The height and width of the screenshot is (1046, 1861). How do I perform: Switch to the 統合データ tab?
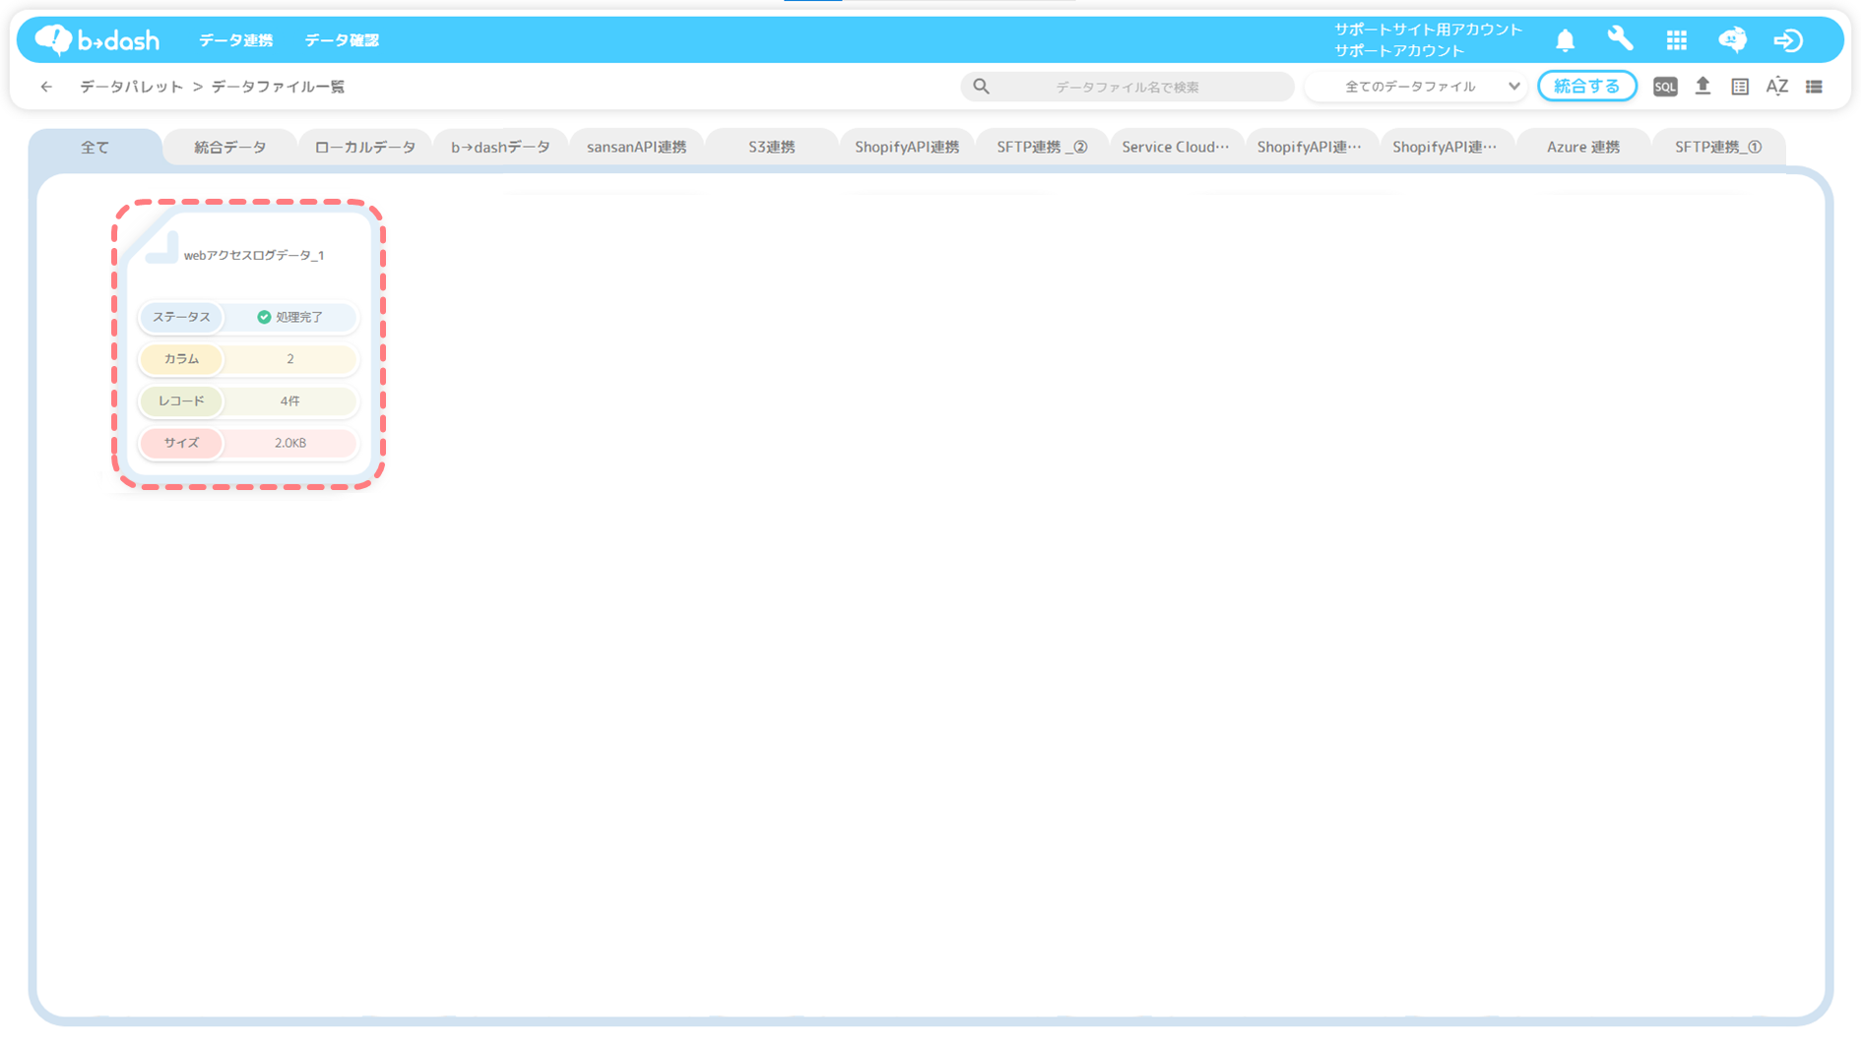(230, 147)
